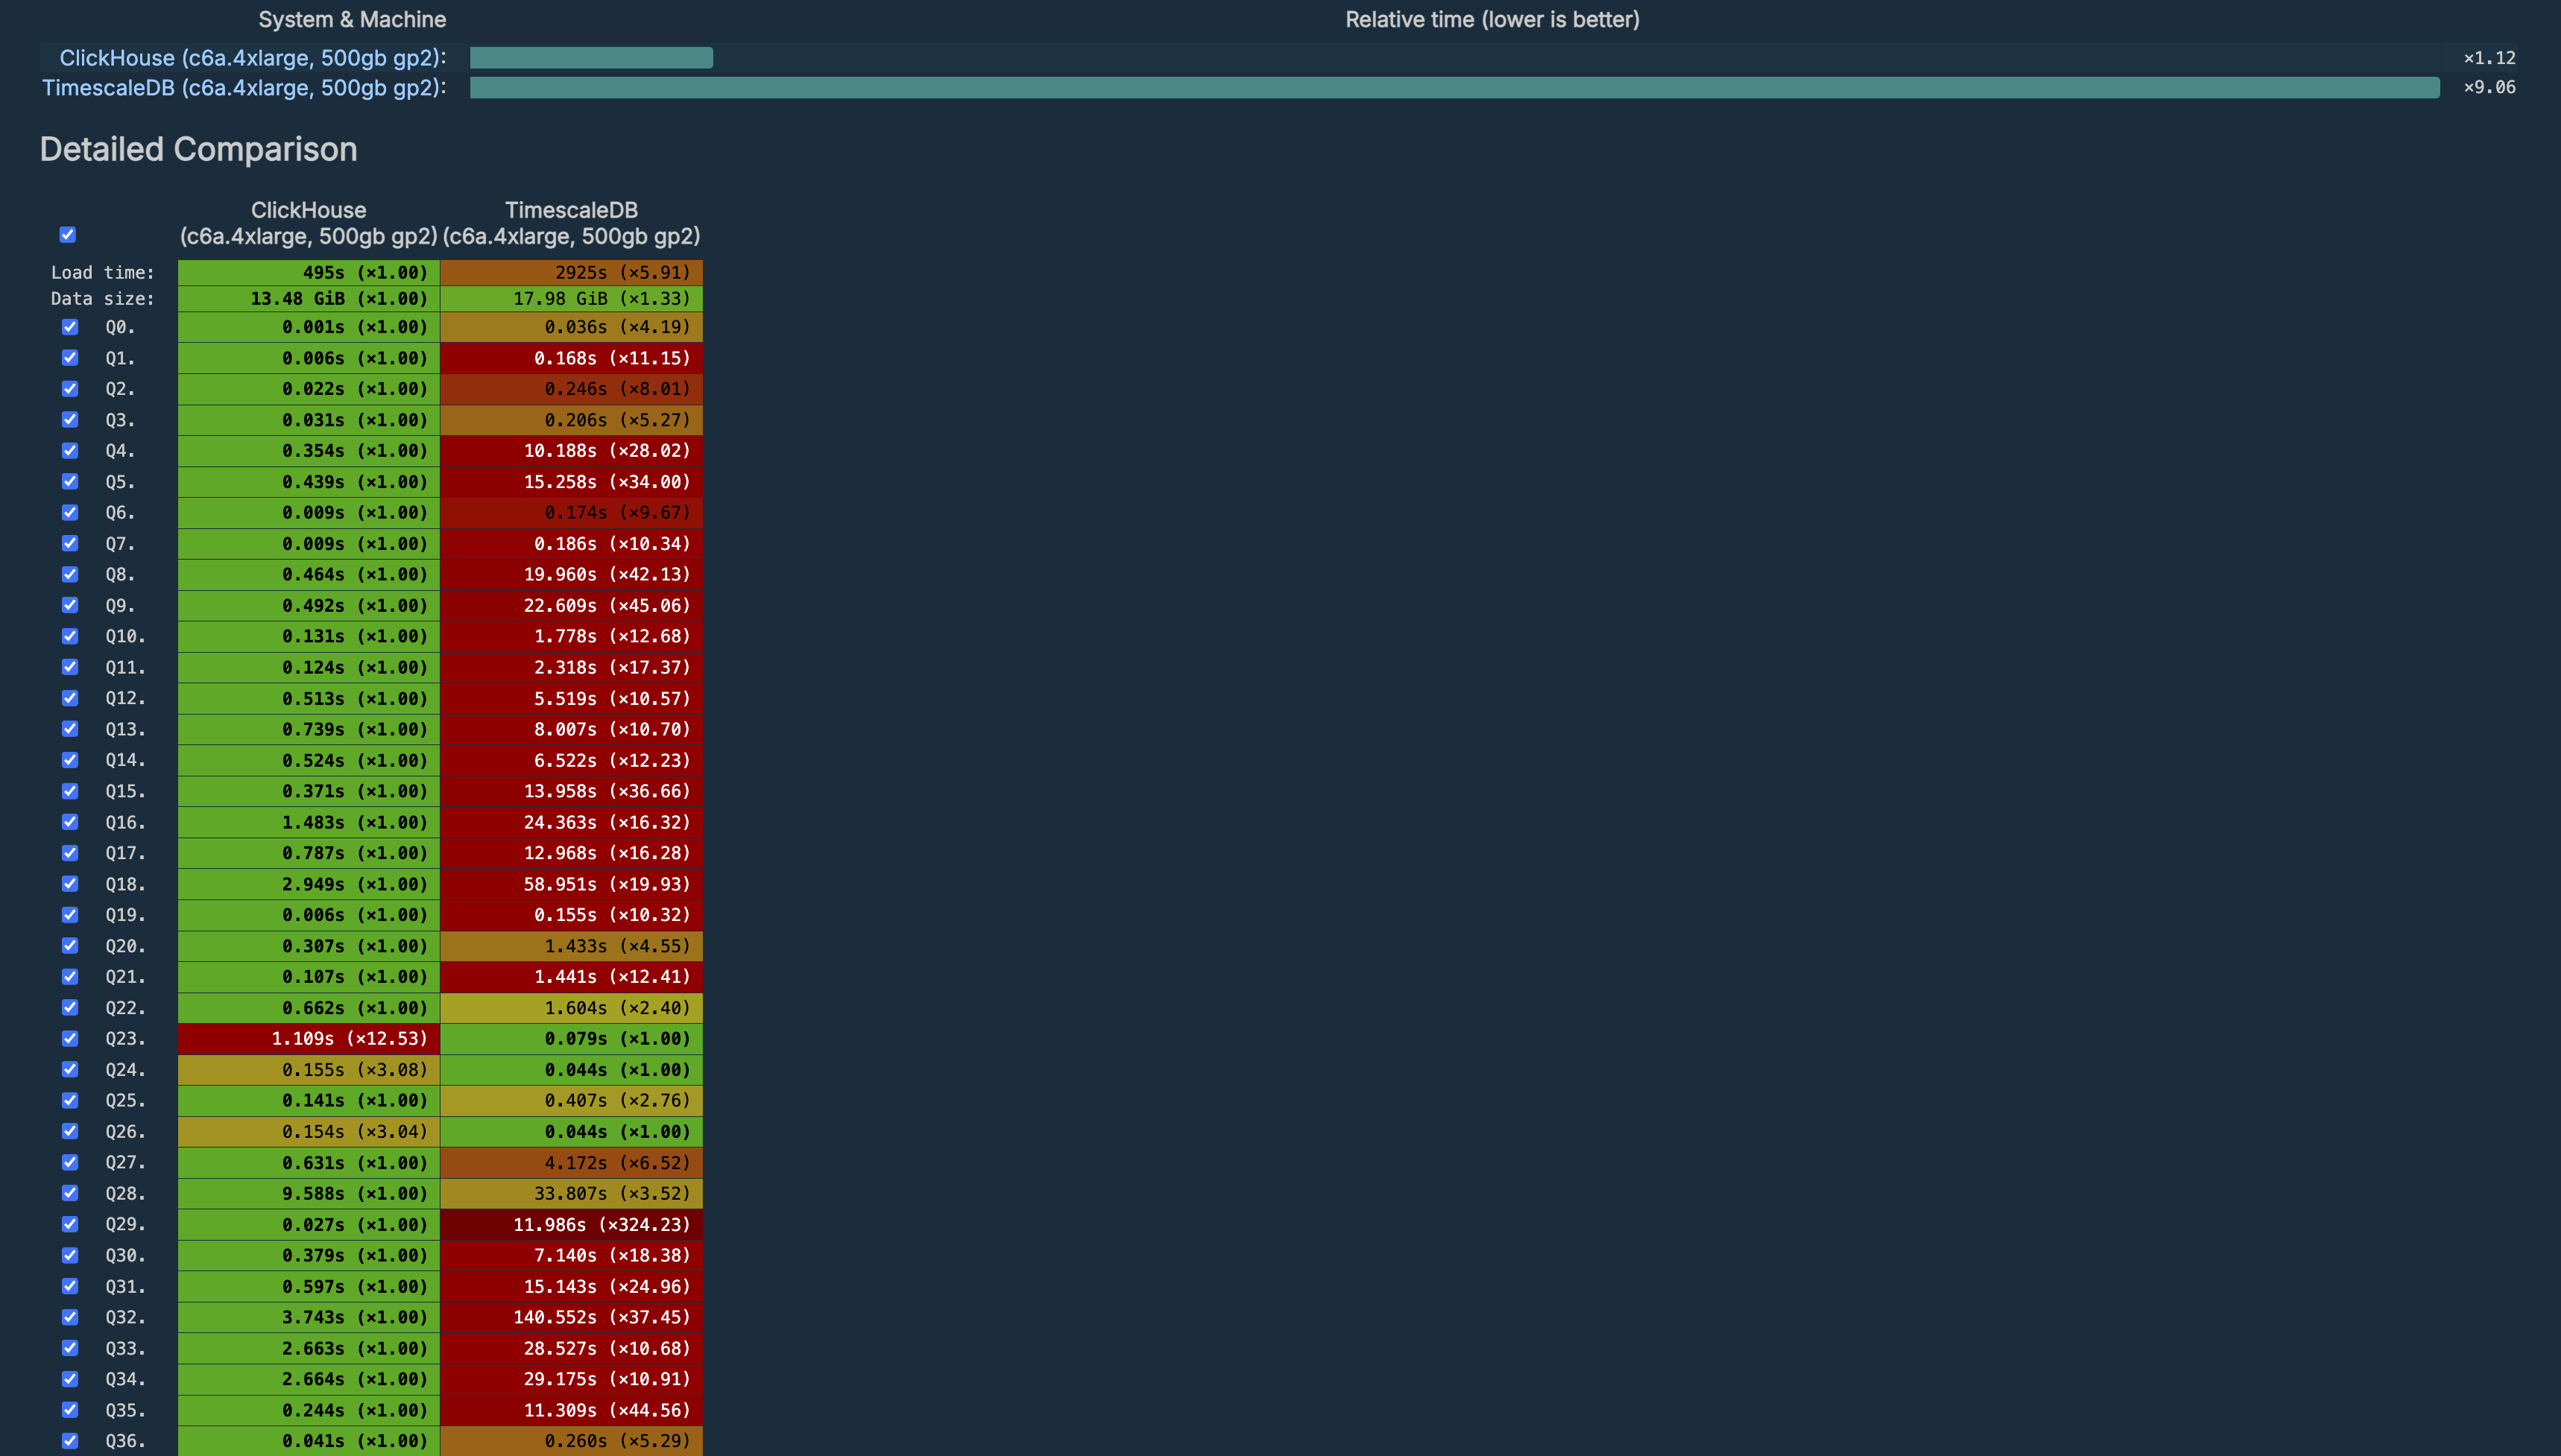
Task: Toggle the Q32 query checkbox
Action: pos(70,1317)
